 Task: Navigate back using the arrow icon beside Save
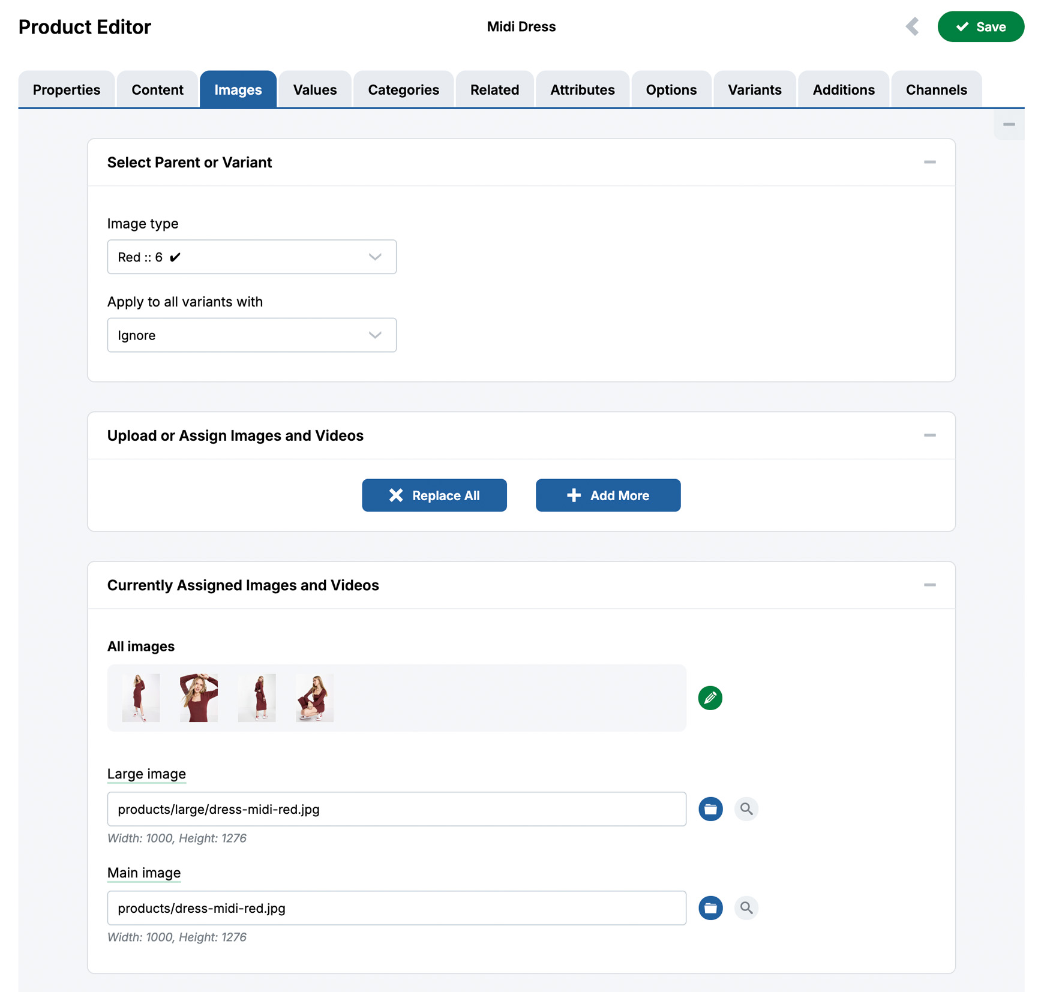pyautogui.click(x=913, y=26)
